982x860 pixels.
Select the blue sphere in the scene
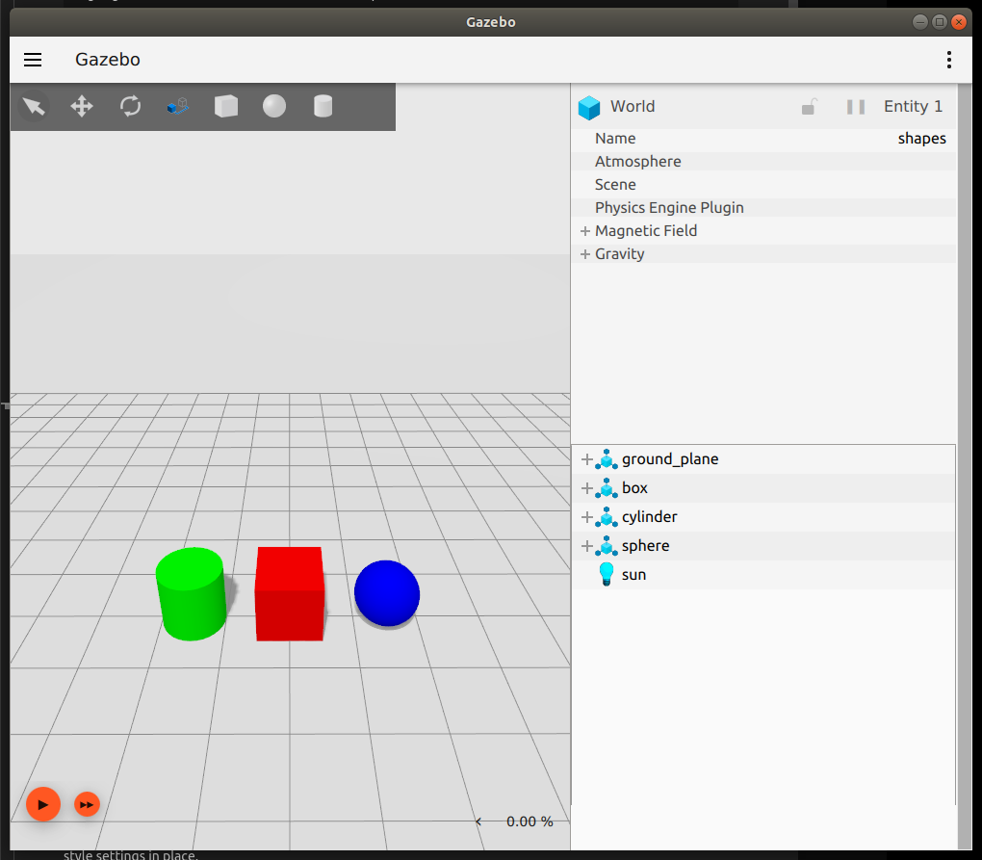(x=387, y=593)
